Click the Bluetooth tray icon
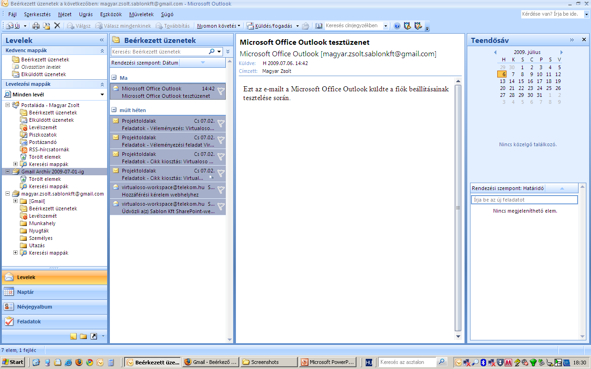The image size is (591, 369). tap(483, 363)
